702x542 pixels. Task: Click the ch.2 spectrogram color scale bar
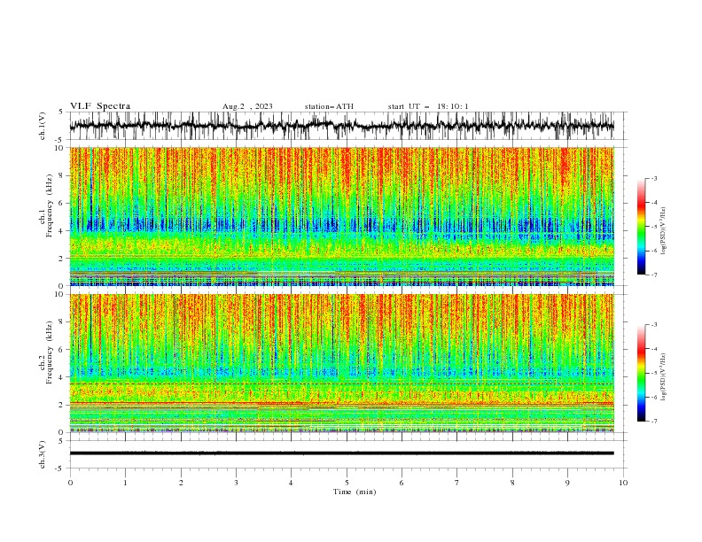(641, 373)
